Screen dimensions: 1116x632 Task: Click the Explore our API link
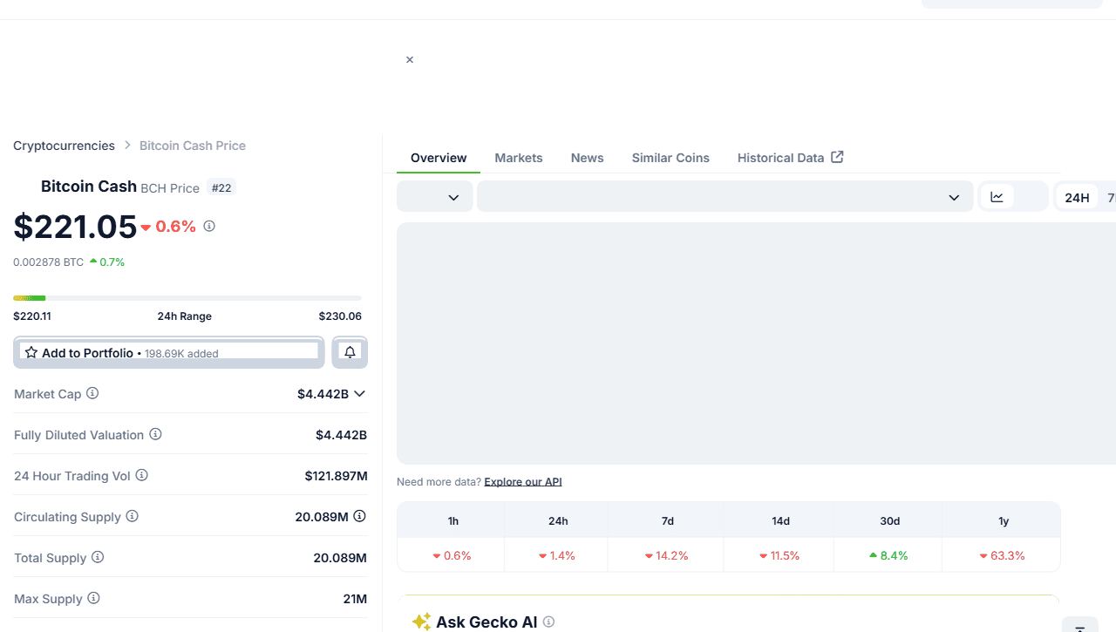click(x=523, y=481)
